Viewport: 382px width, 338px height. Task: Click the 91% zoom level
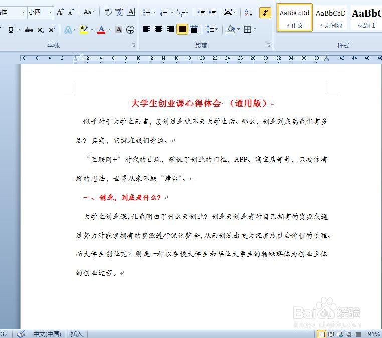tap(373, 334)
